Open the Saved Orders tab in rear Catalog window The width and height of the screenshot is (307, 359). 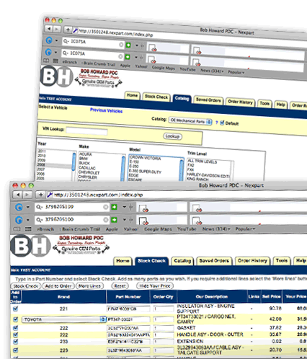(208, 100)
